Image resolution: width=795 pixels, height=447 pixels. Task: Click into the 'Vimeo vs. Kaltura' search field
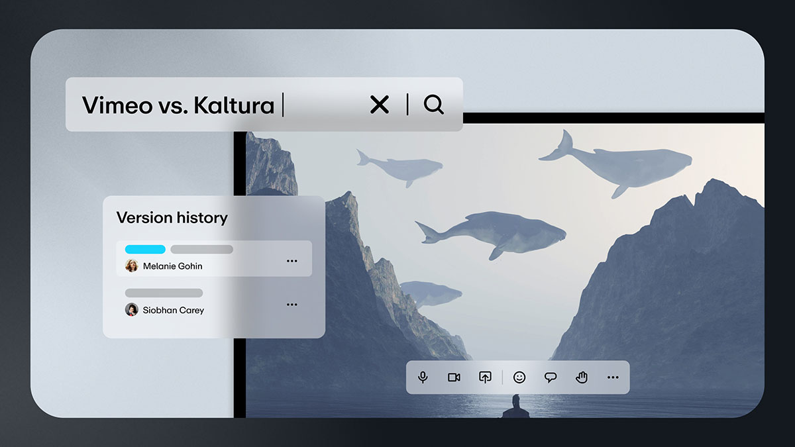coord(199,105)
